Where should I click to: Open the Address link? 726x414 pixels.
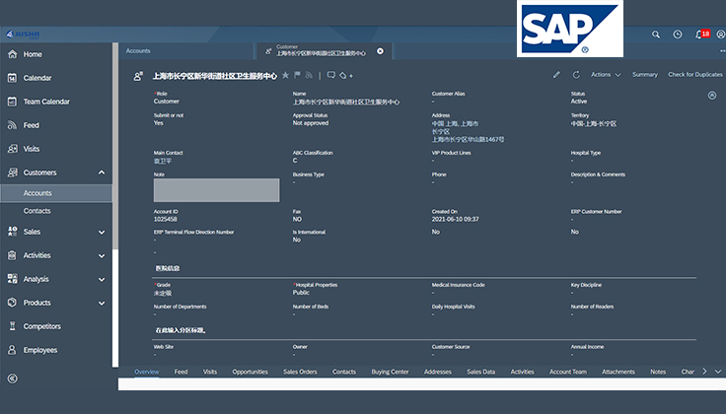point(468,131)
